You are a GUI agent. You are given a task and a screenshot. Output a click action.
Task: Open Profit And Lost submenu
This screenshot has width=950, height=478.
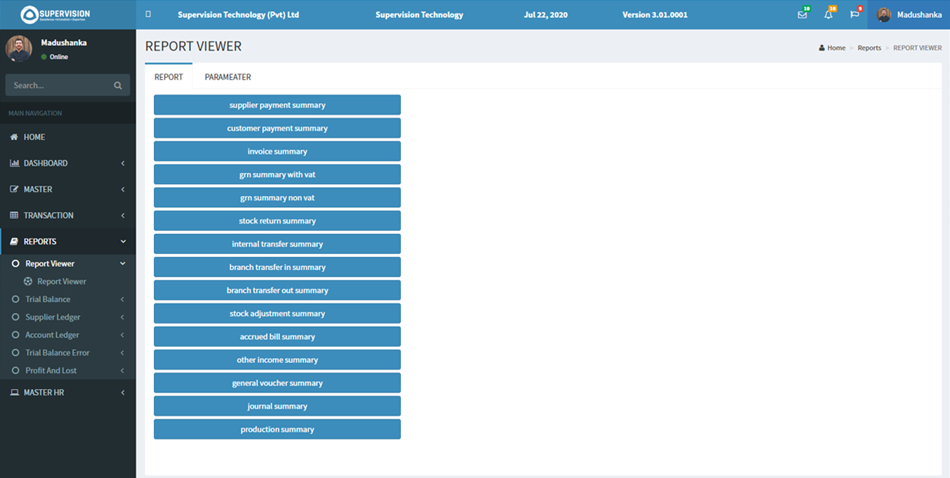(x=51, y=370)
